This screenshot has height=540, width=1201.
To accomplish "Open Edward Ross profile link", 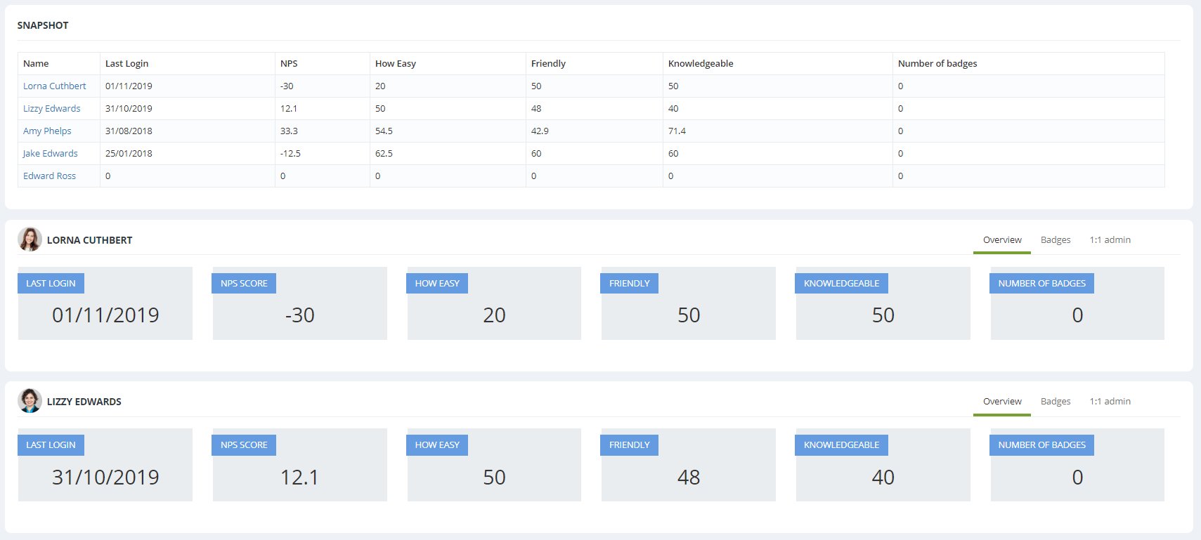I will coord(49,176).
